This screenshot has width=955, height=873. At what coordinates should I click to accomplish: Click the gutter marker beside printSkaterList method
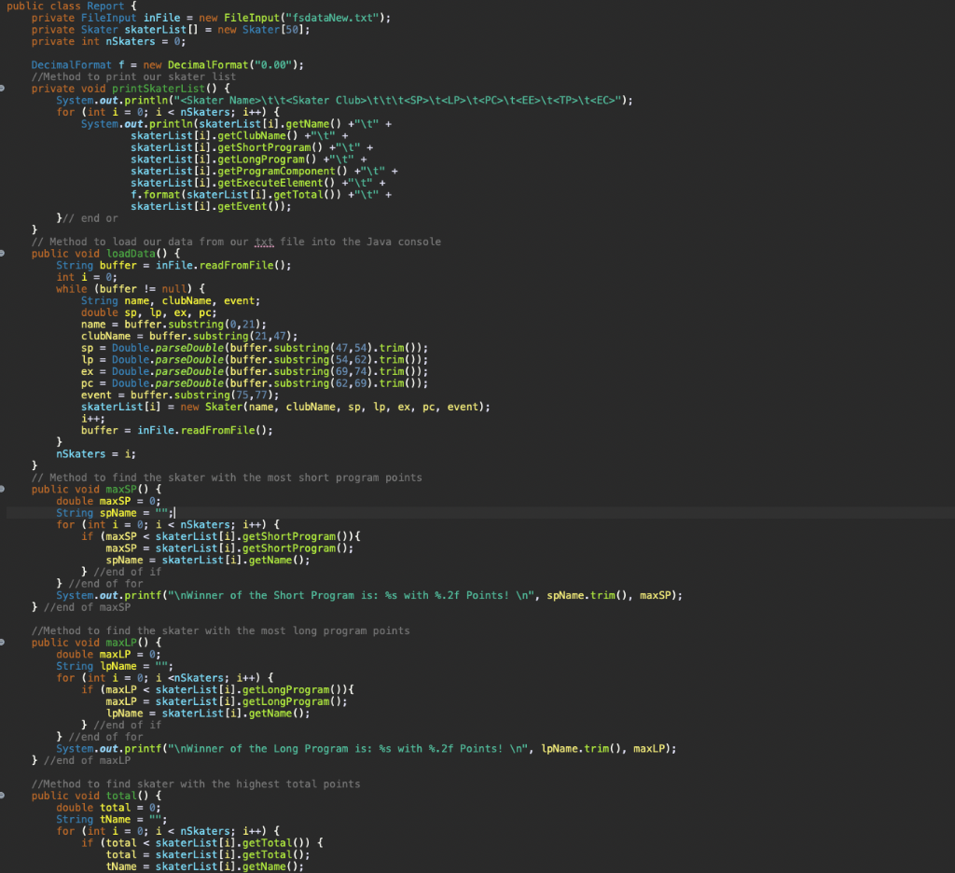tap(6, 89)
